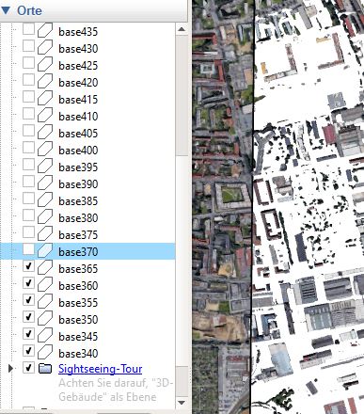Viewport: 364px width, 414px height.
Task: Click the polygon icon for base355
Action: pyautogui.click(x=45, y=301)
